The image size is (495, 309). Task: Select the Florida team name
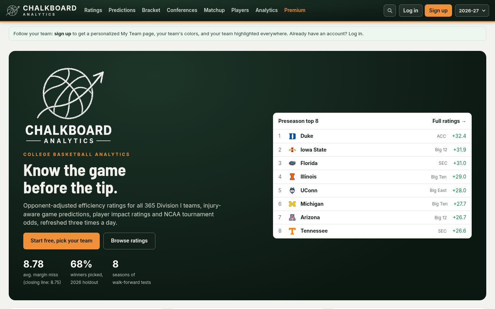(309, 163)
